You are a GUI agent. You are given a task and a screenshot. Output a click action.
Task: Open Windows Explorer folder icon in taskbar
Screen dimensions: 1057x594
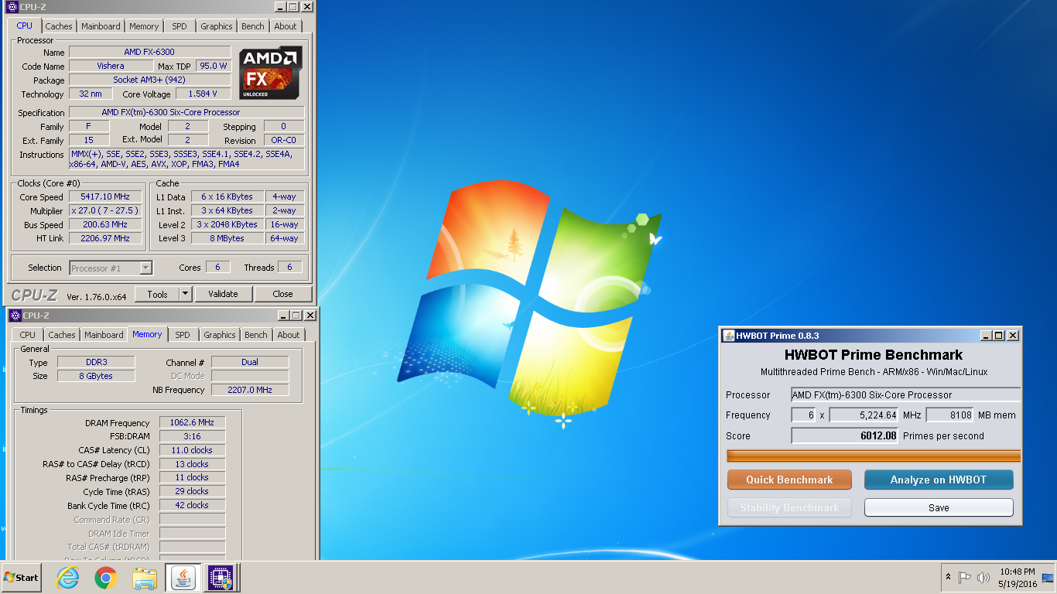(x=145, y=578)
